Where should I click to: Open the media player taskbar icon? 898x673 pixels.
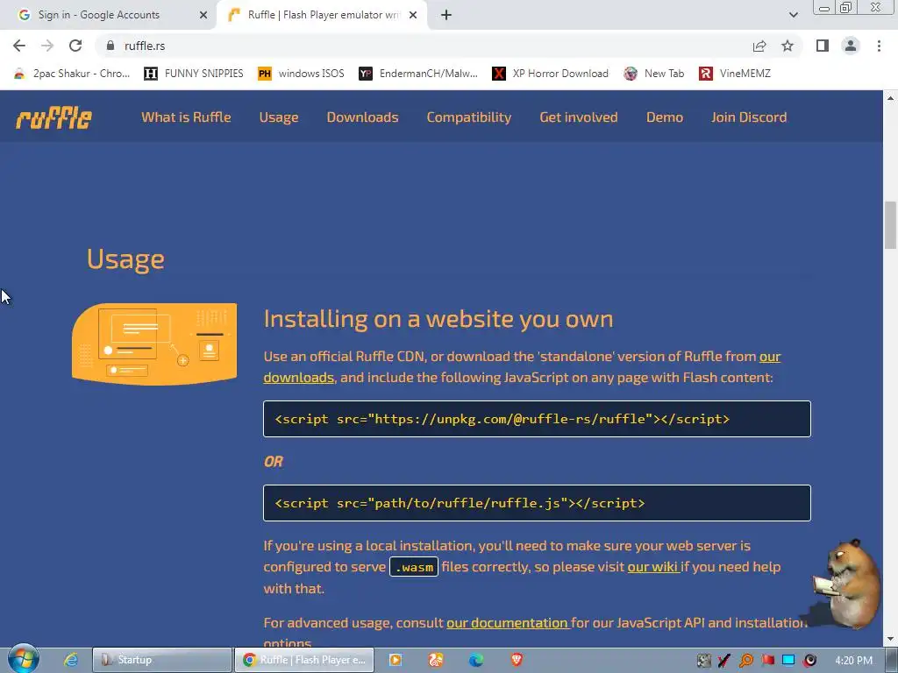coord(396,660)
